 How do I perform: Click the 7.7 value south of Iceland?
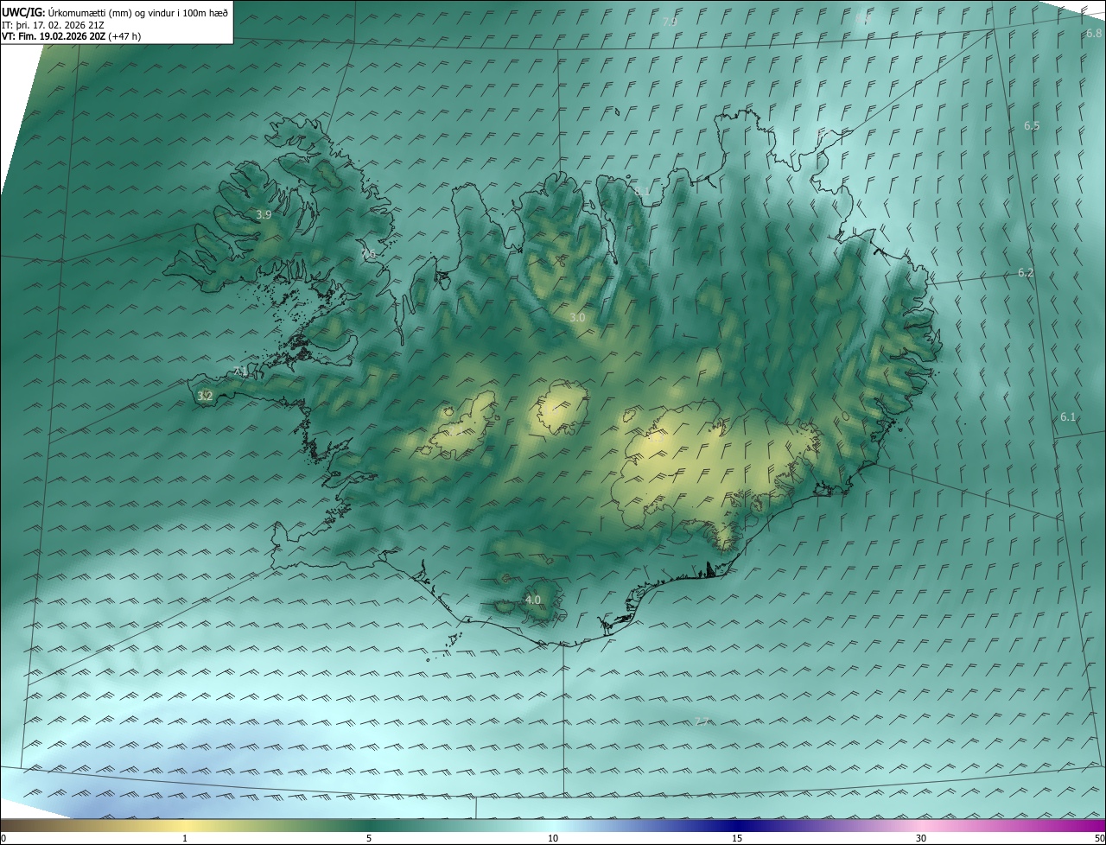pyautogui.click(x=702, y=721)
